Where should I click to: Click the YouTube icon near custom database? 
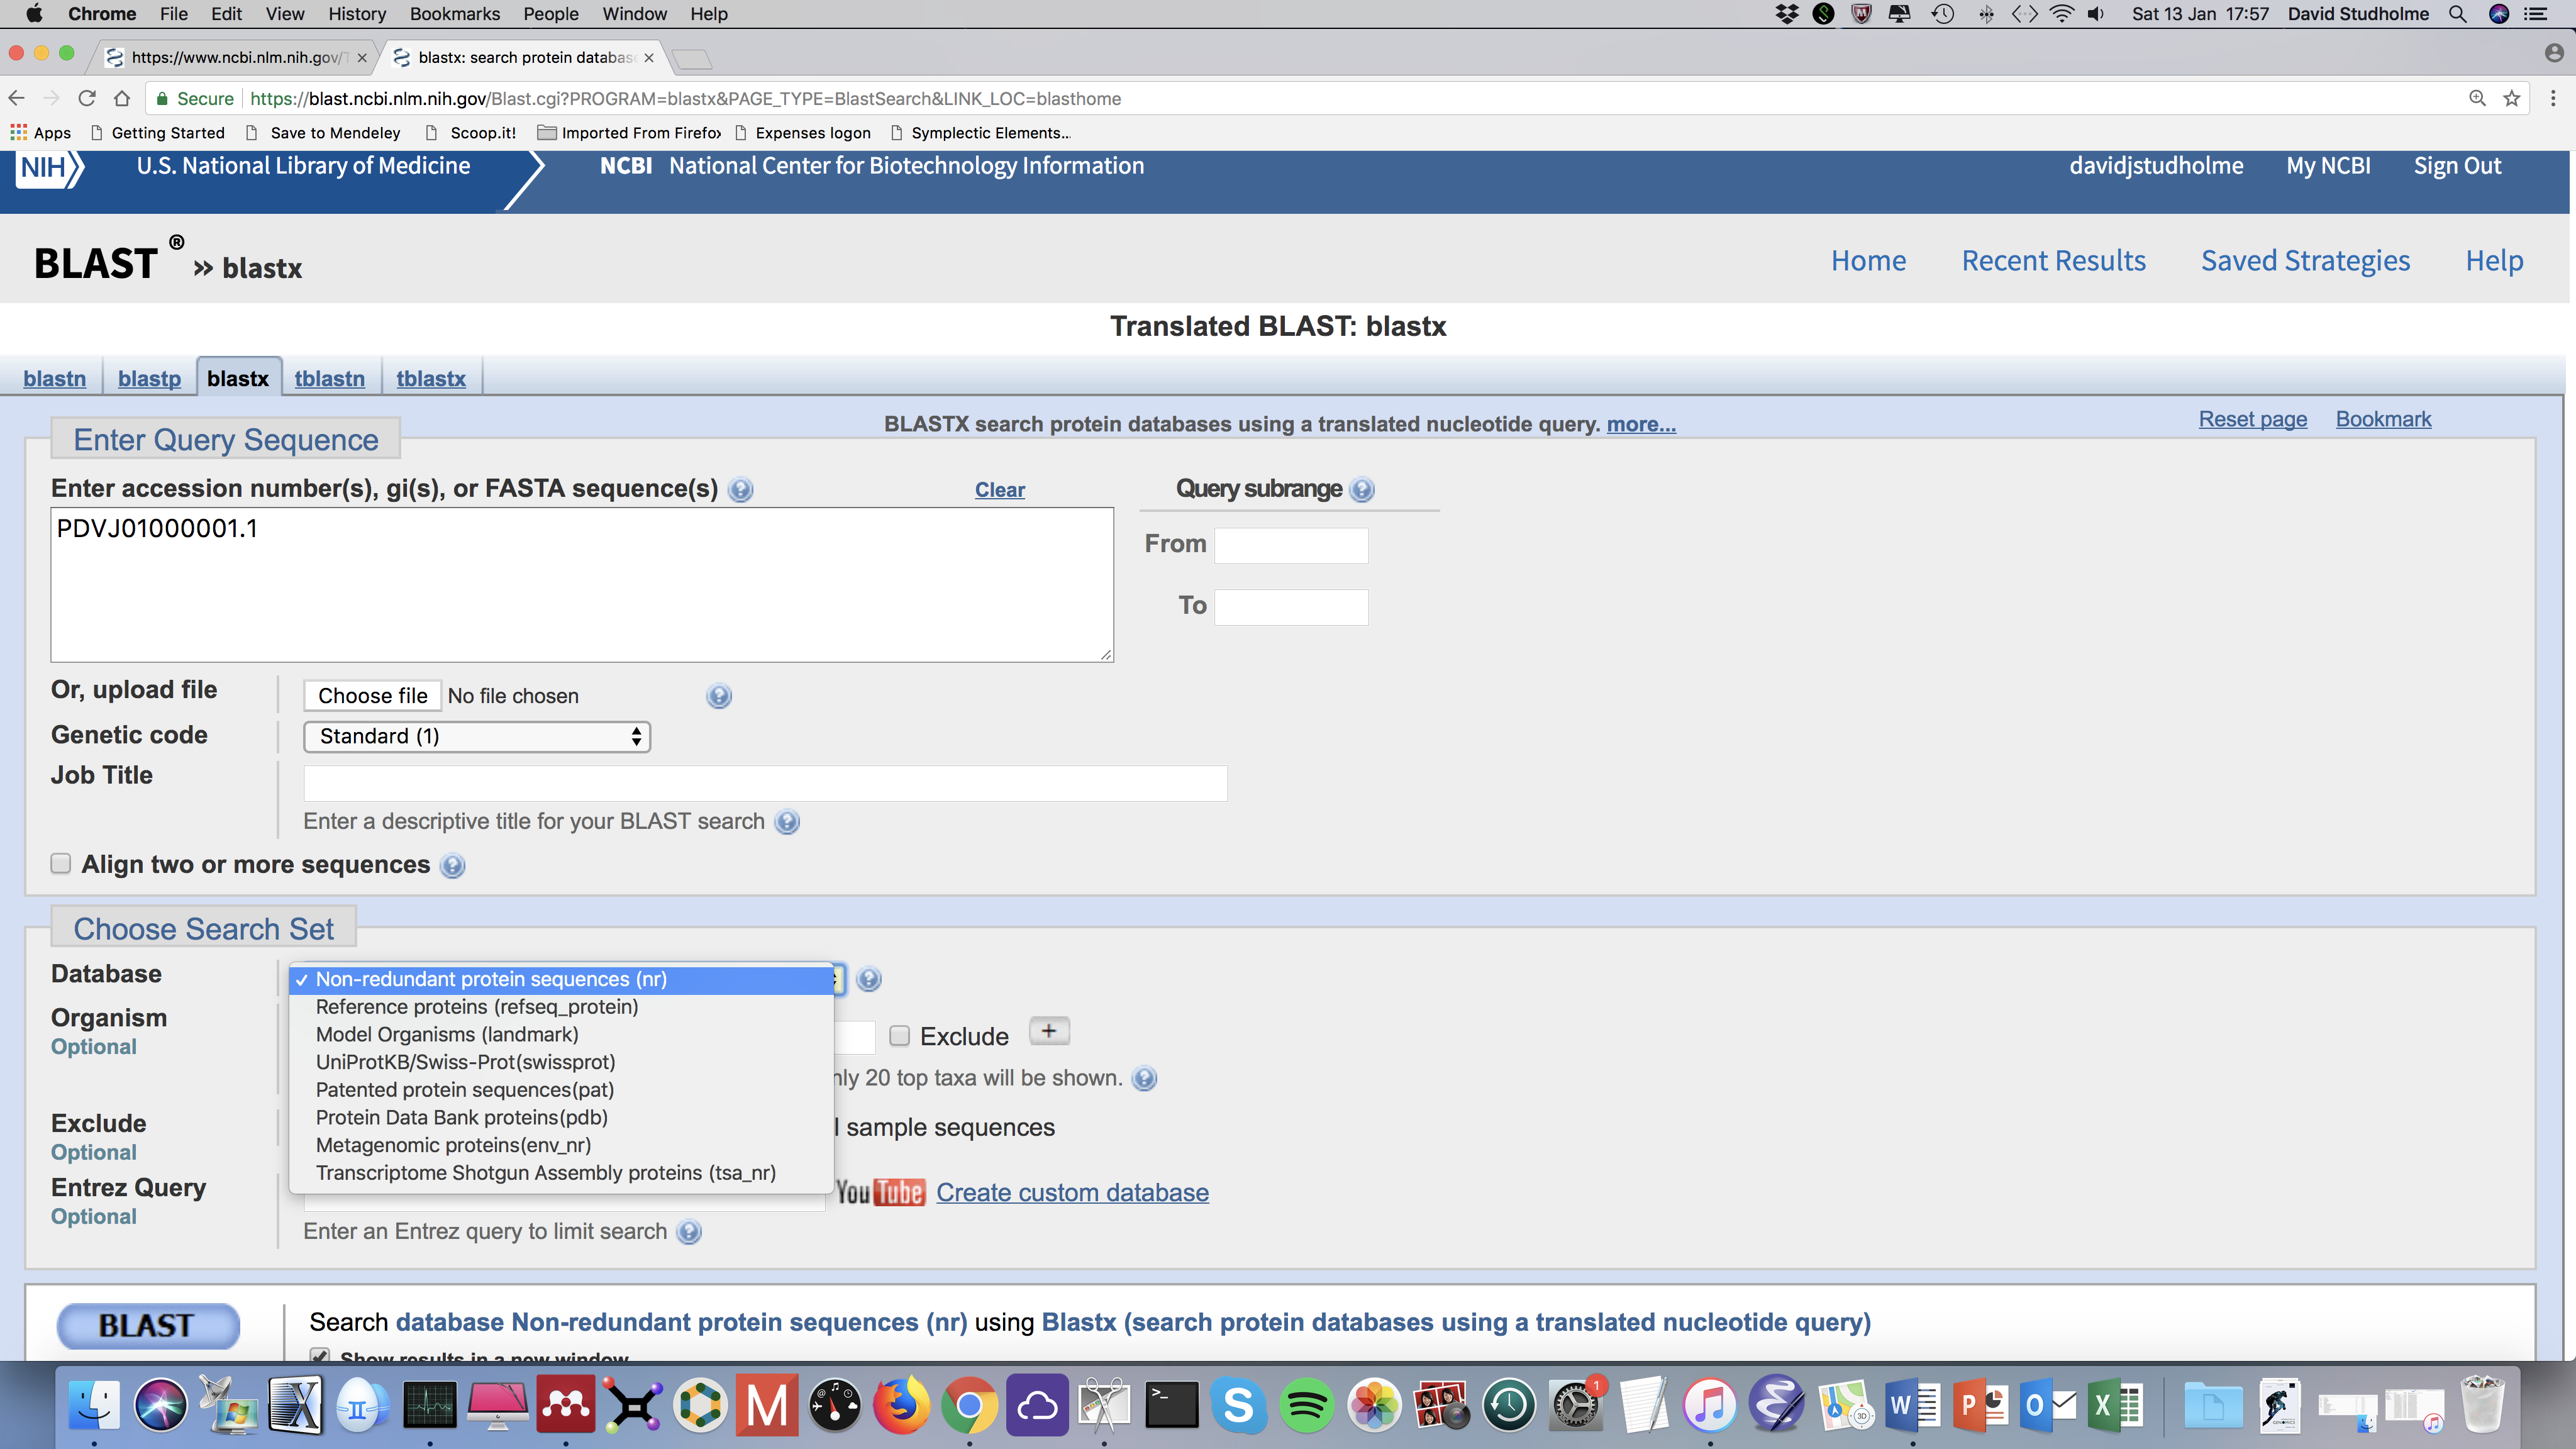[880, 1192]
